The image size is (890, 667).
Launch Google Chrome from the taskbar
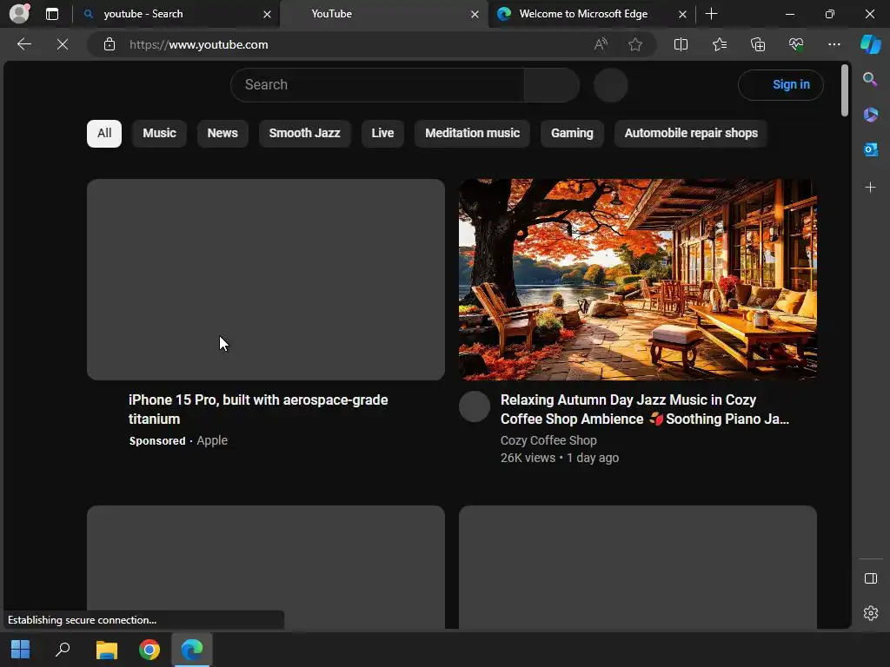[149, 650]
